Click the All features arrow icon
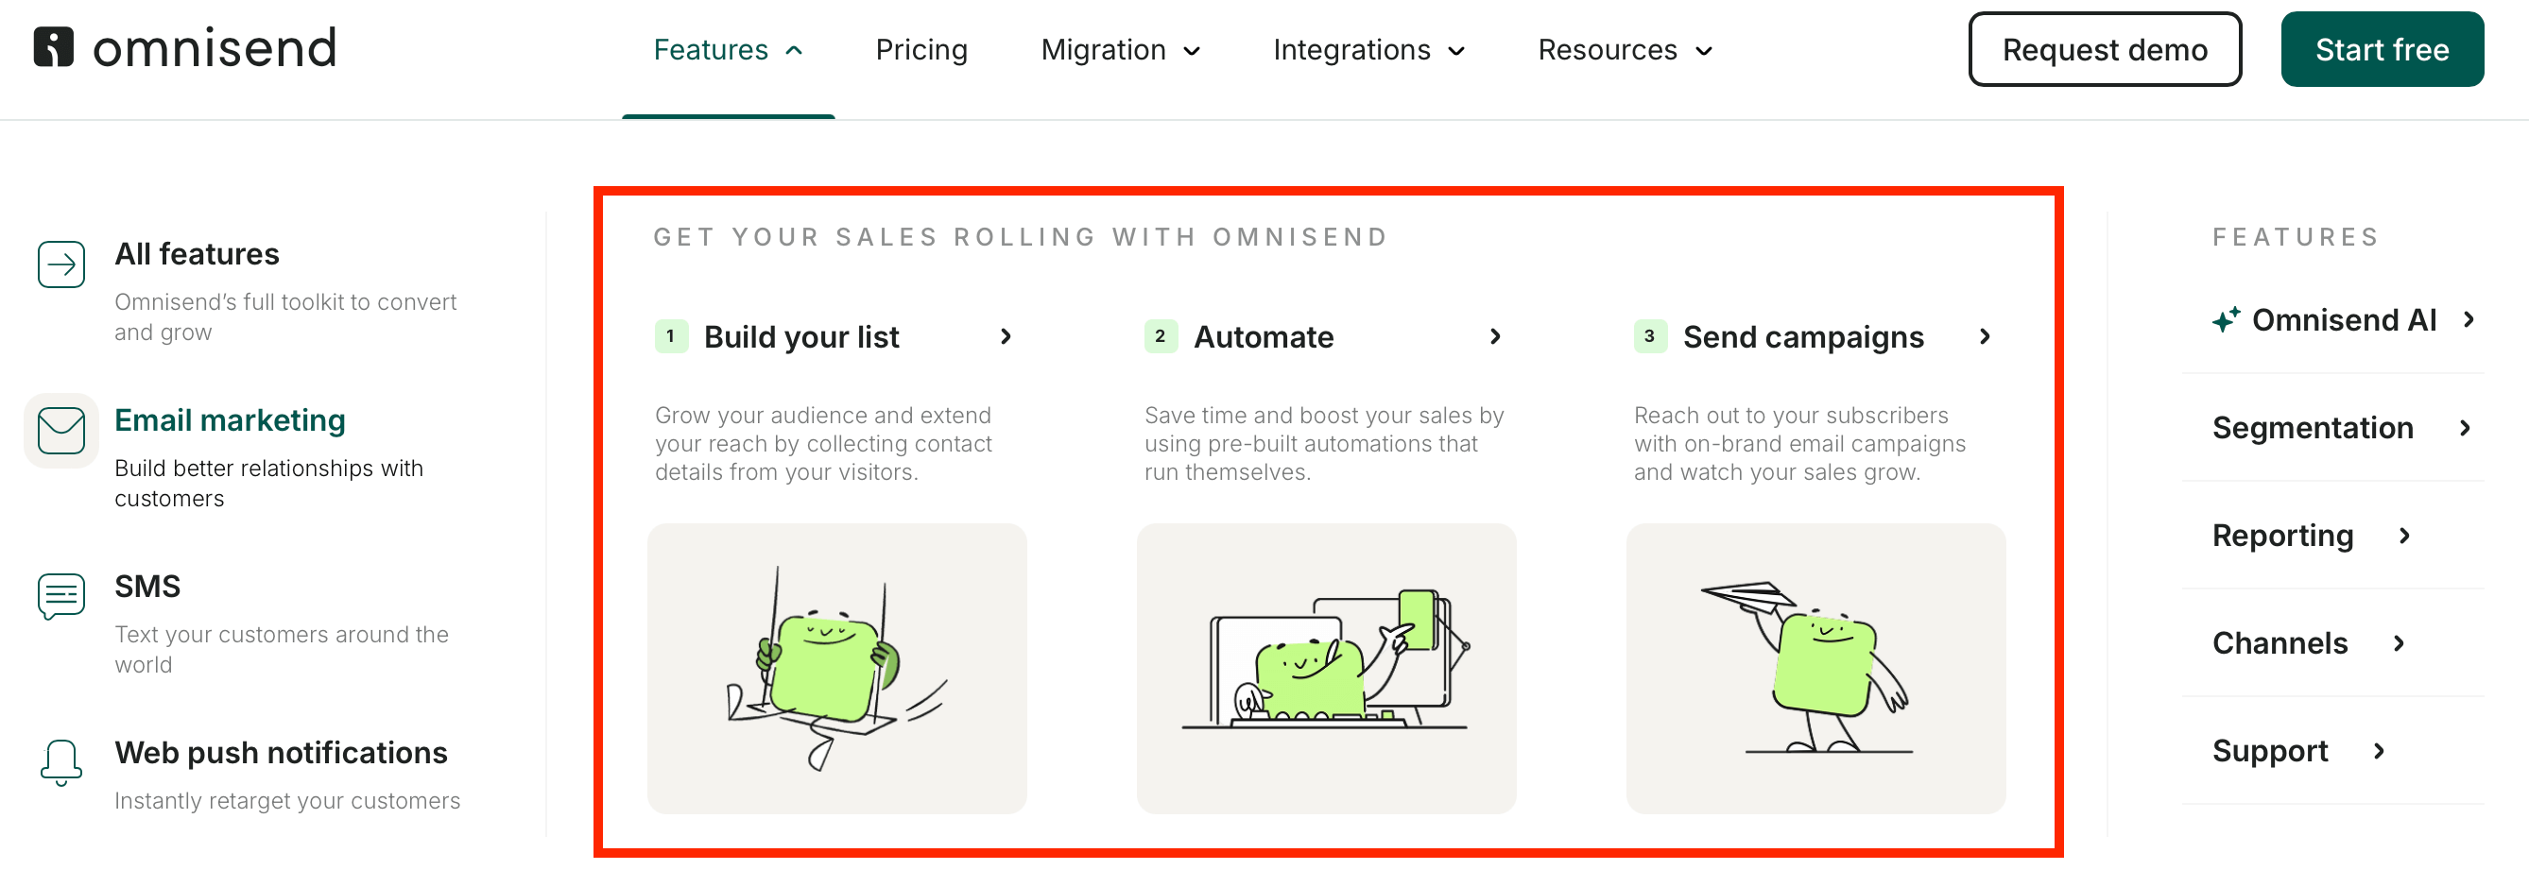This screenshot has width=2529, height=887. tap(60, 263)
